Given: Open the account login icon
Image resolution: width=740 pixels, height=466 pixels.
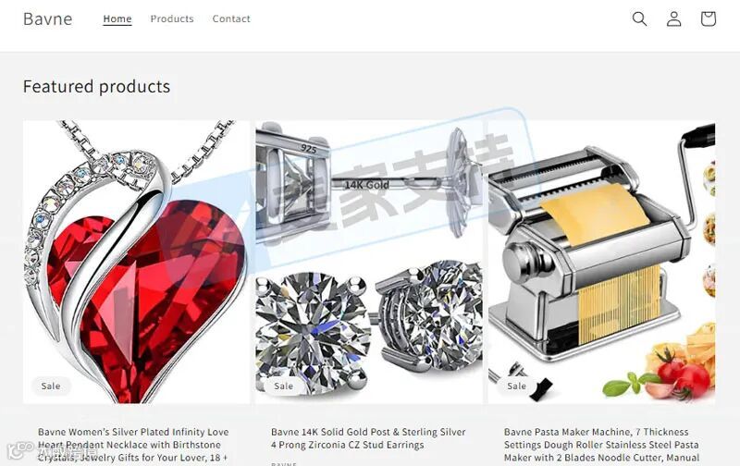Looking at the screenshot, I should (674, 18).
